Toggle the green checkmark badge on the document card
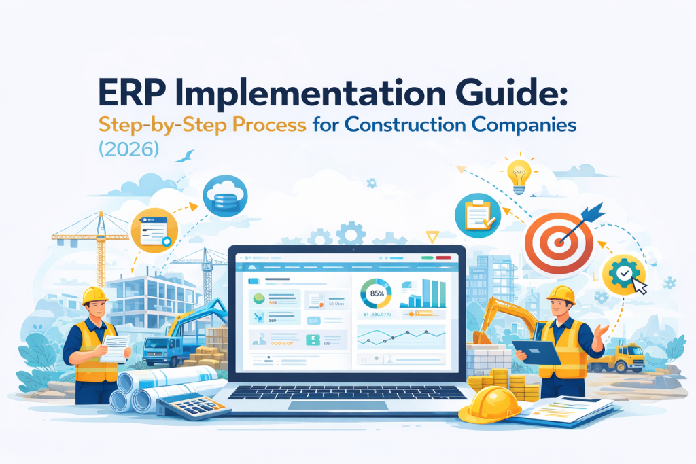Screen dimensions: 696x464 pos(167,241)
